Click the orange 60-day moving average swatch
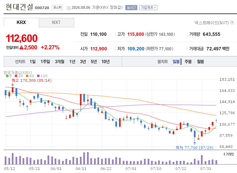This screenshot has width=237, height=173. pos(27,76)
